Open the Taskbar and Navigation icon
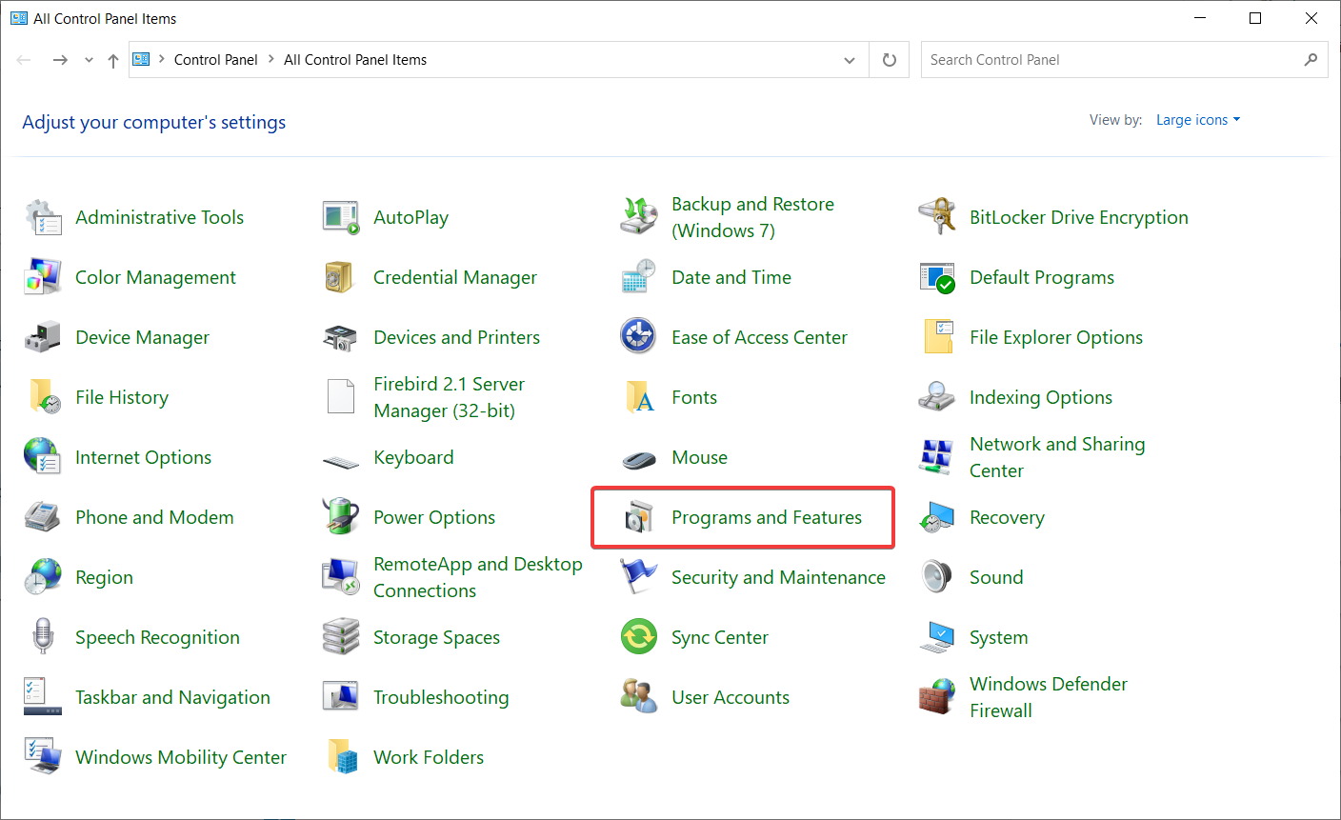The width and height of the screenshot is (1341, 820). (43, 698)
